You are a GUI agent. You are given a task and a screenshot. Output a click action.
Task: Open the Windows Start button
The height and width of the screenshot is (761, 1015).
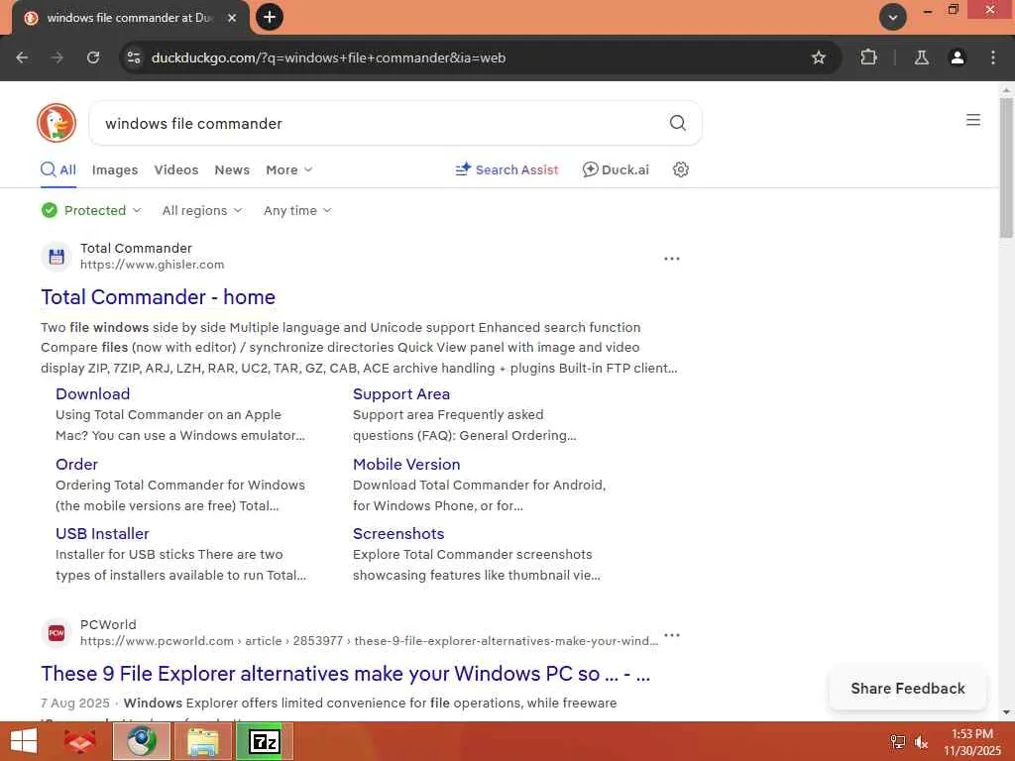[24, 741]
